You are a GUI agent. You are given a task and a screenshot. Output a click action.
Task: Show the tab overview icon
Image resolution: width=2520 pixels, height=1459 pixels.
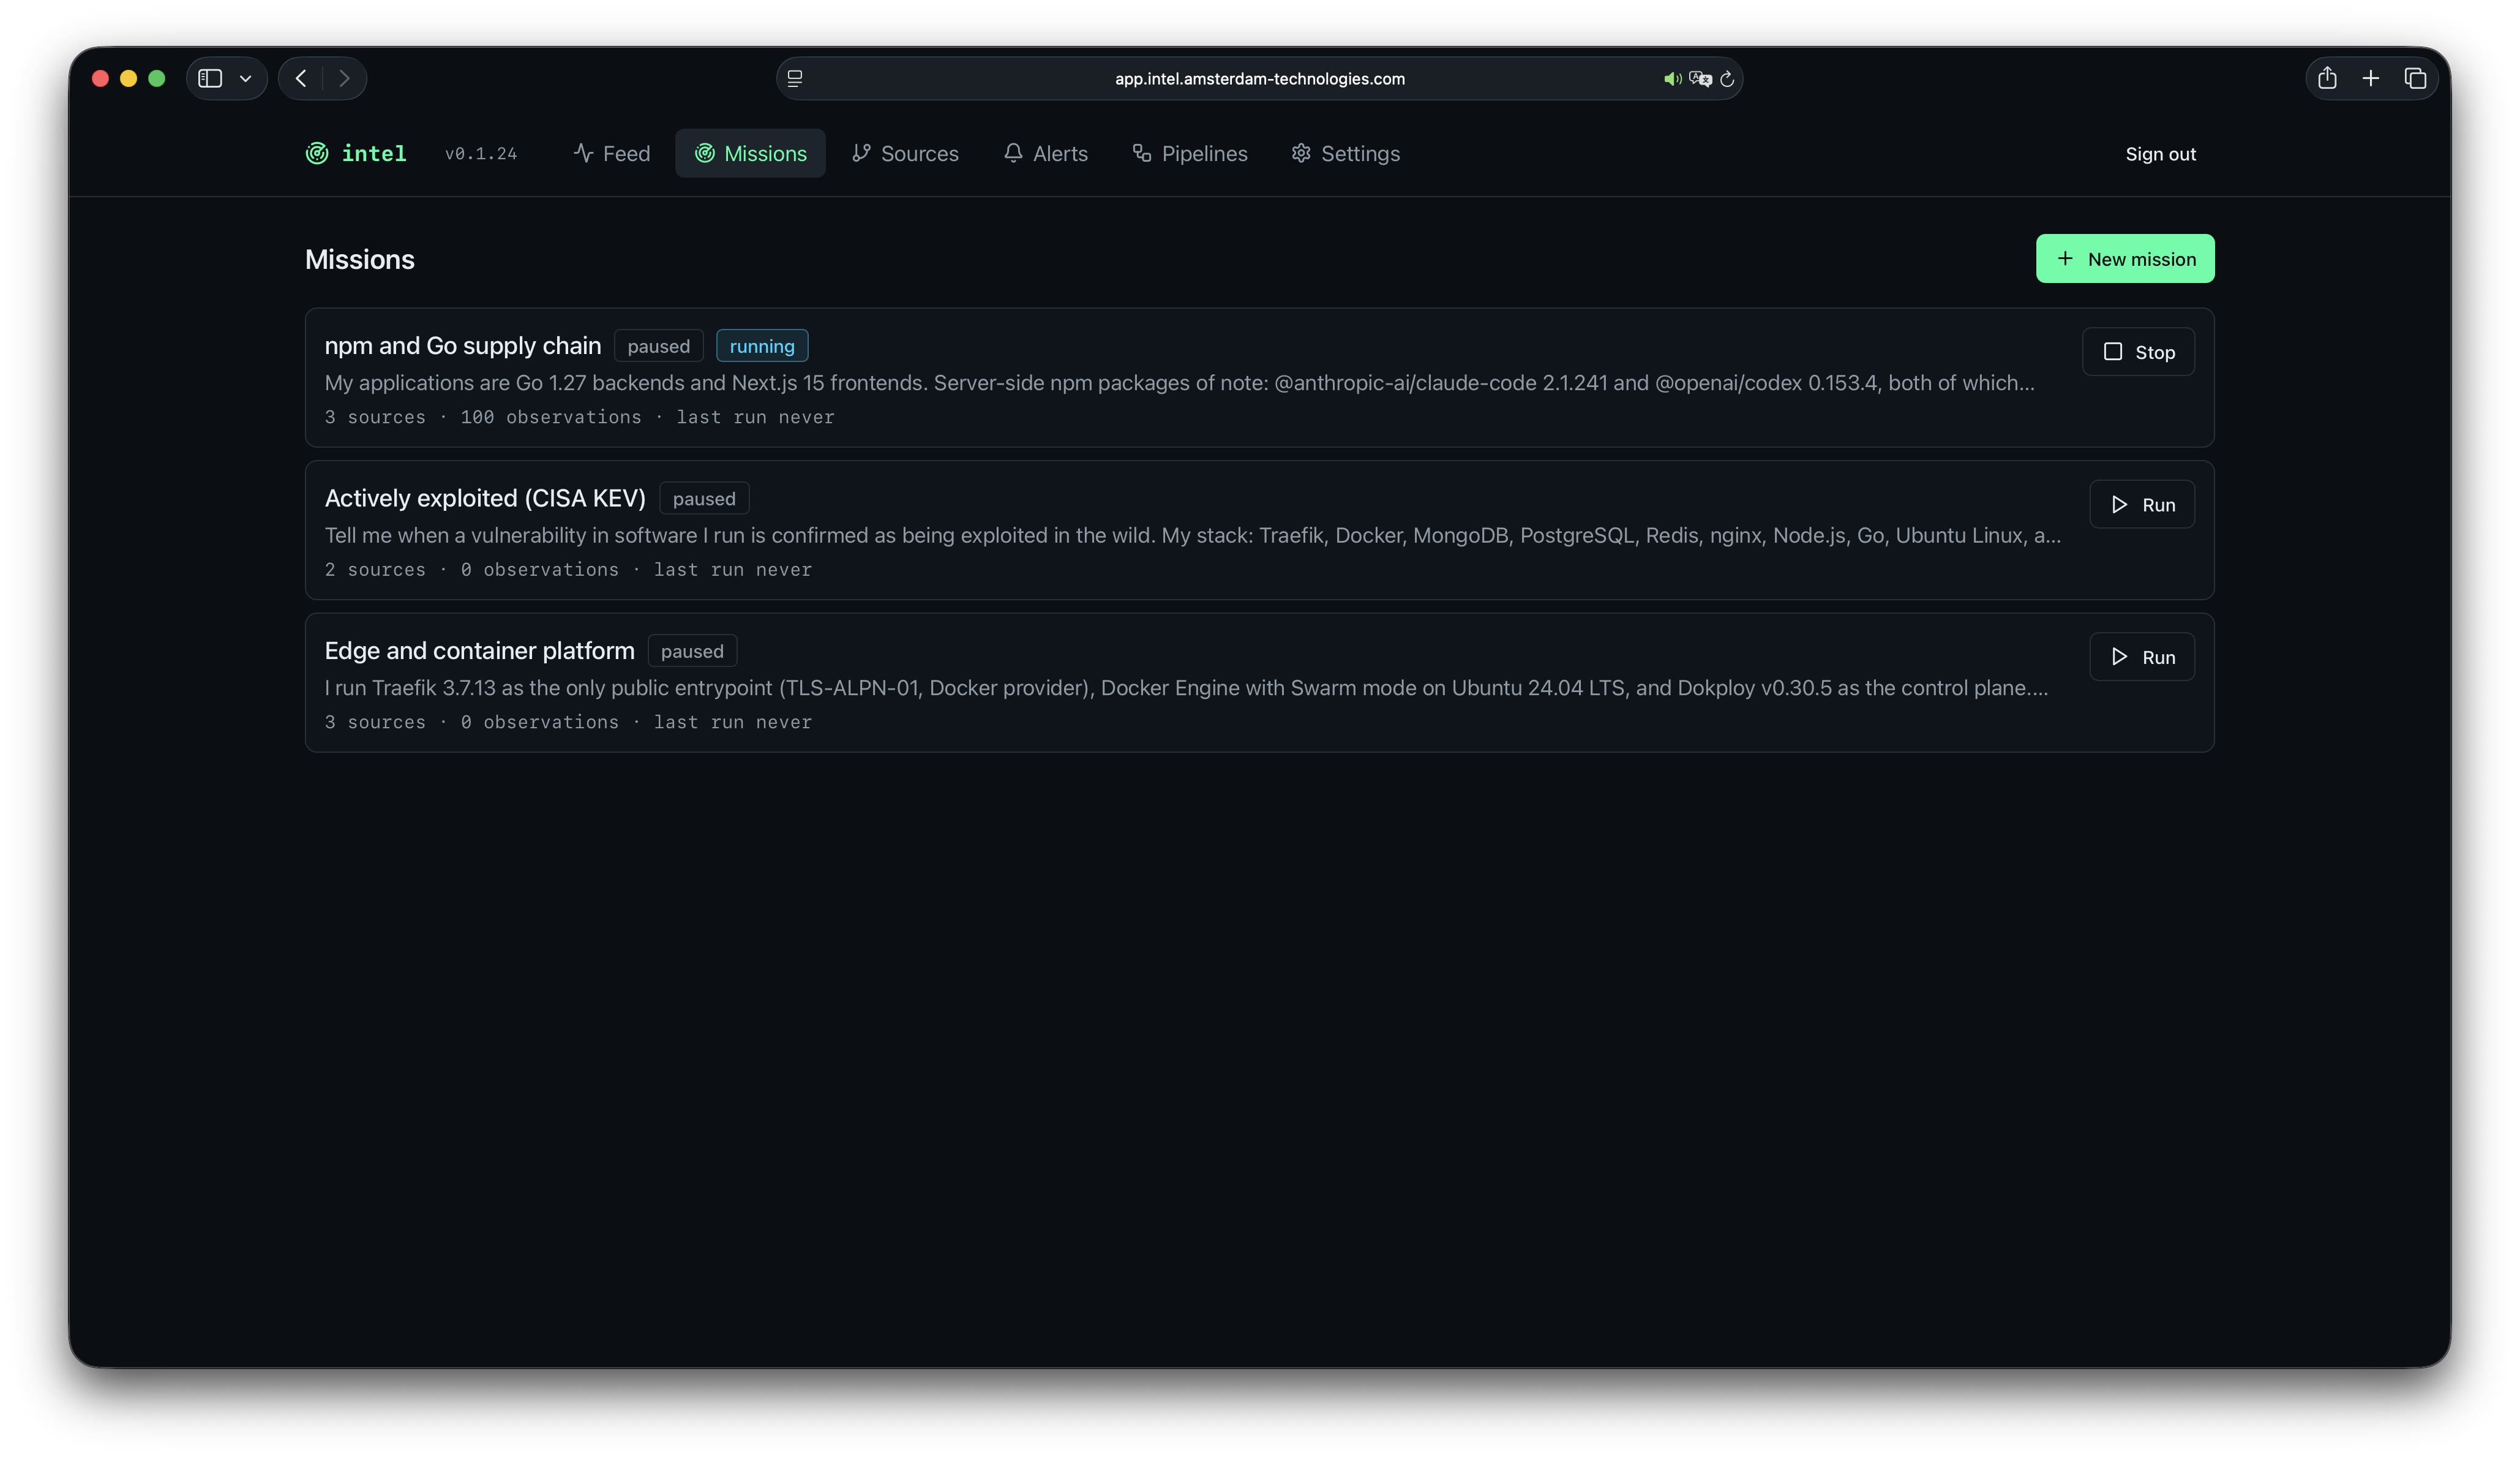(2415, 78)
